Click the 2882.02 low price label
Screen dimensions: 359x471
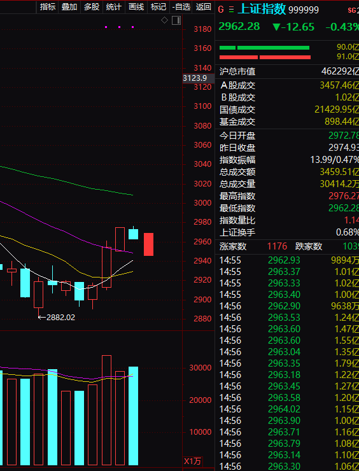point(60,317)
